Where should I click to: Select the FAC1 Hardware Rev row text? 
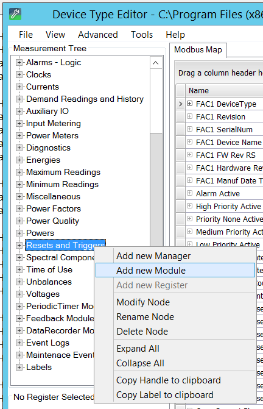point(230,168)
